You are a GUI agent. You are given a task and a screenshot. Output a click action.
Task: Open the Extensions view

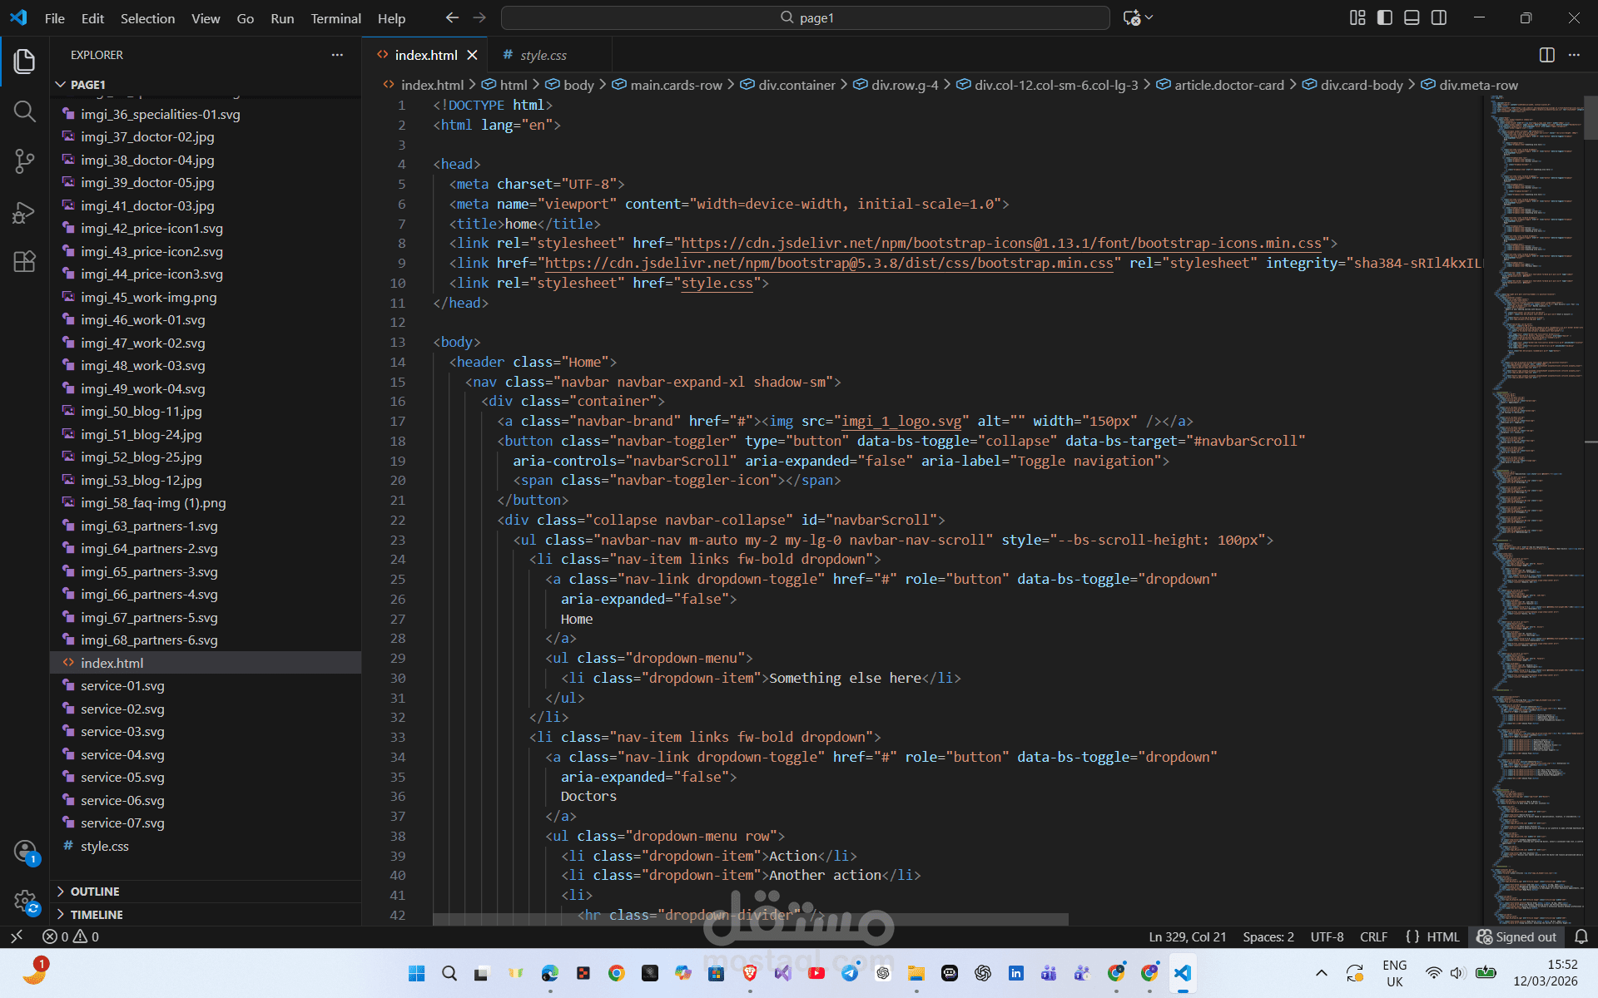point(24,262)
